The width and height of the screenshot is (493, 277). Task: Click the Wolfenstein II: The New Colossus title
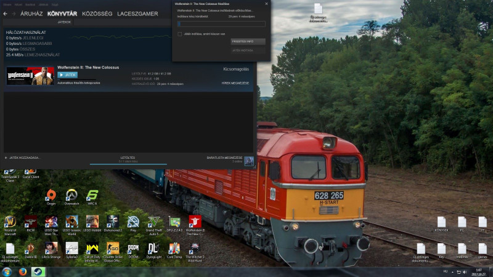point(88,68)
